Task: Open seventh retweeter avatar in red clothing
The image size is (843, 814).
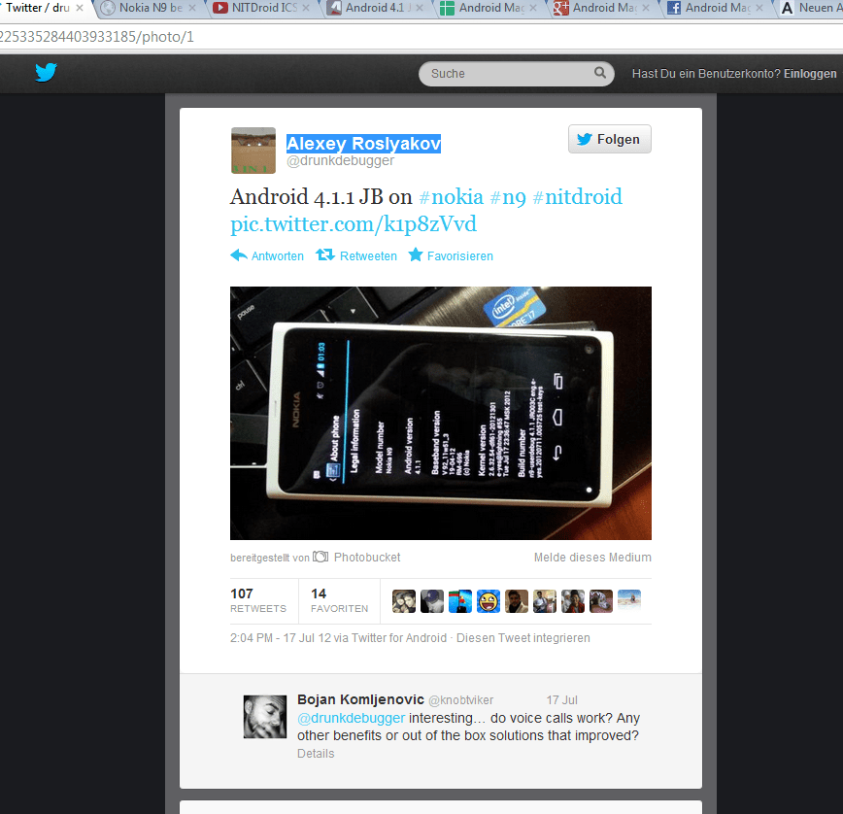Action: click(573, 601)
